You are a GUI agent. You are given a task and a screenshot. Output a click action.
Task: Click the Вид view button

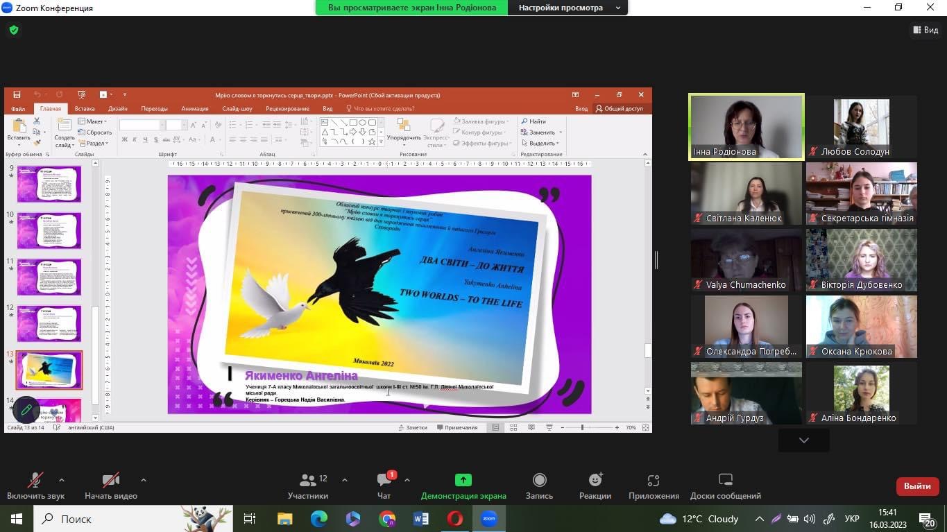tap(925, 30)
